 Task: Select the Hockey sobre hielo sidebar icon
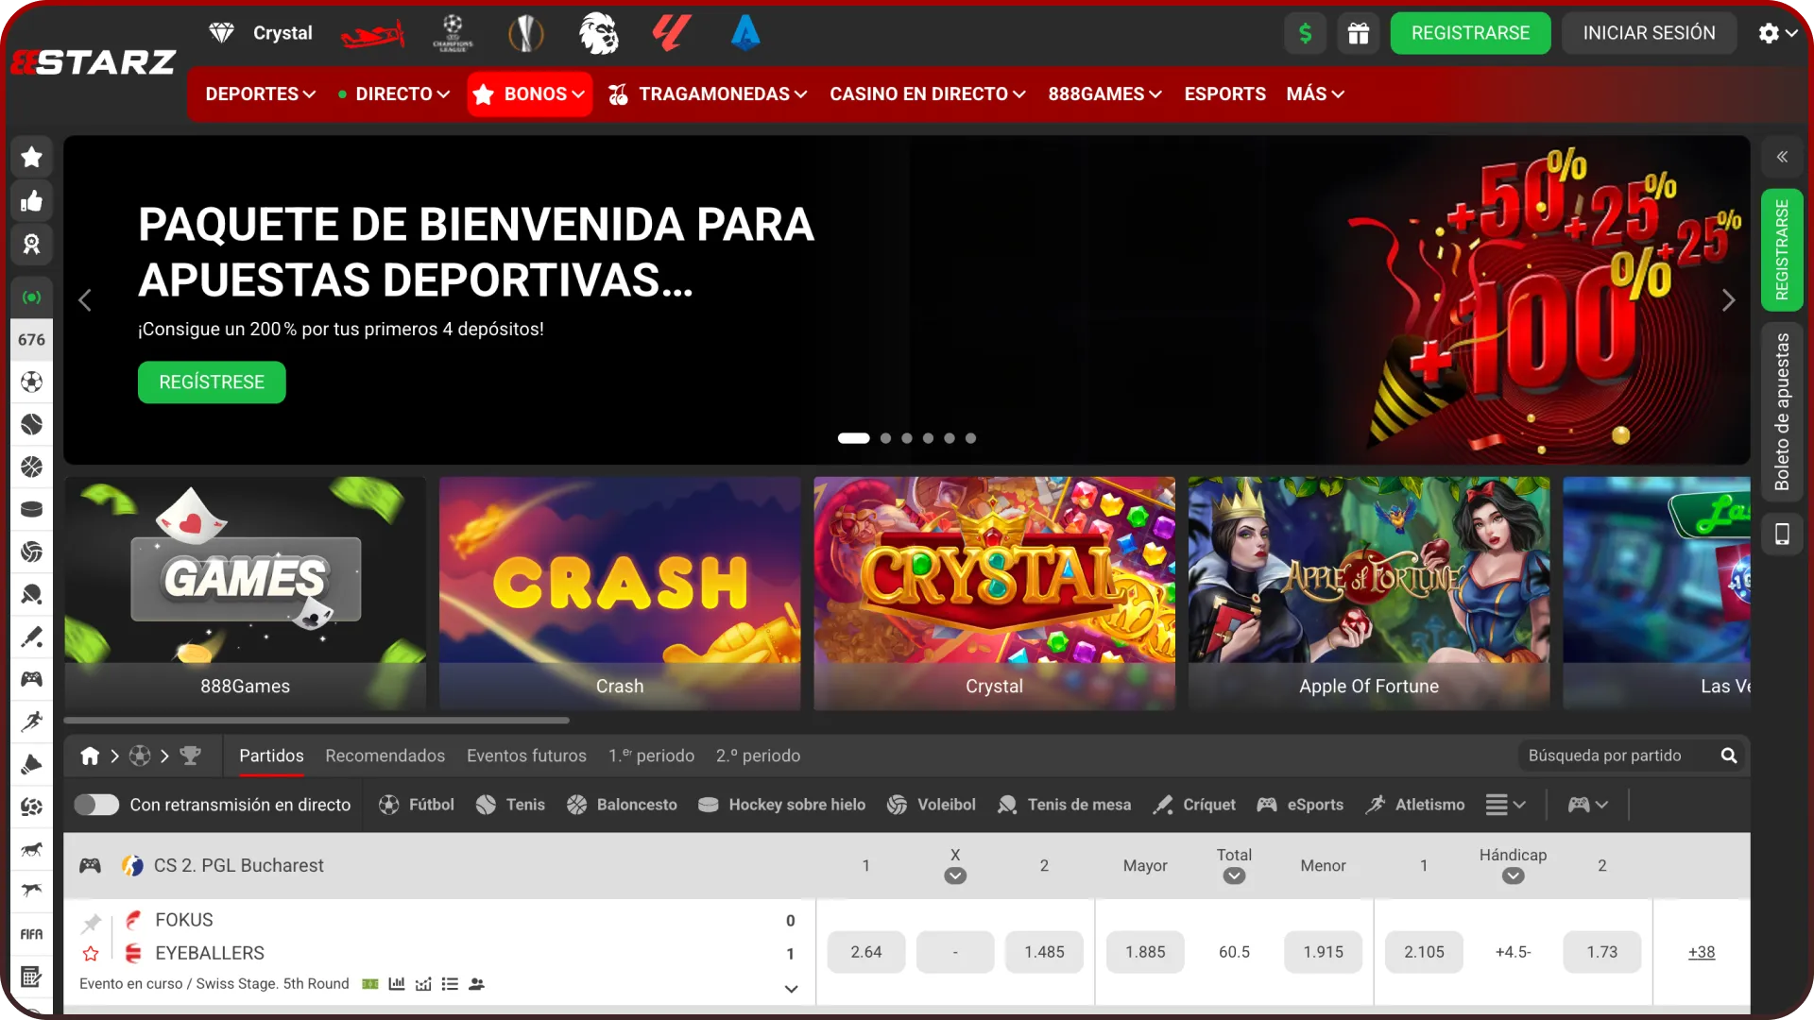pyautogui.click(x=31, y=508)
